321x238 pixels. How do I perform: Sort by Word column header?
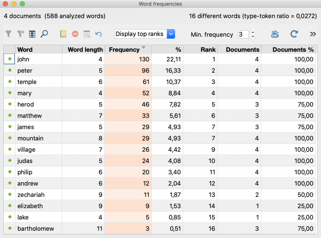[x=25, y=50]
